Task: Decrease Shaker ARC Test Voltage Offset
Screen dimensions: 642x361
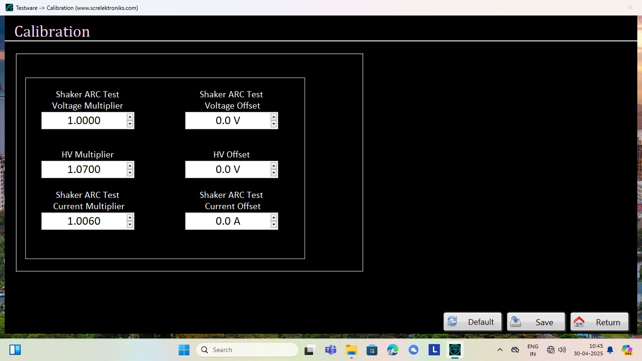Action: [x=274, y=124]
